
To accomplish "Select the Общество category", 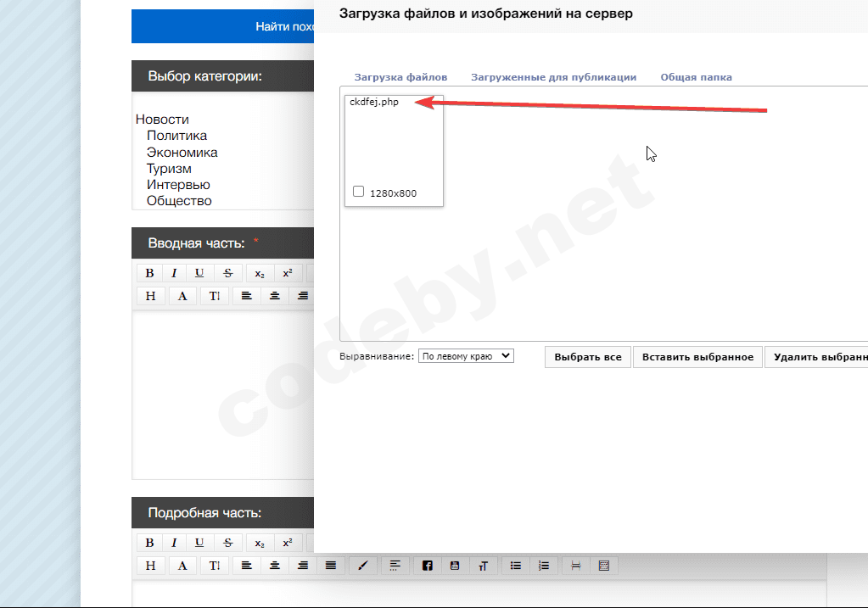I will [179, 201].
